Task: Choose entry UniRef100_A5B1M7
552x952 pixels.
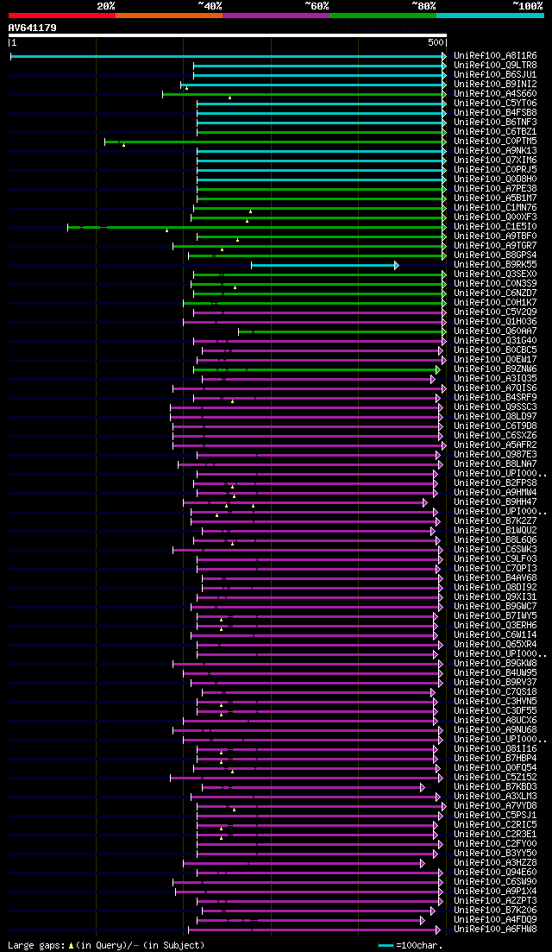Action: 495,198
